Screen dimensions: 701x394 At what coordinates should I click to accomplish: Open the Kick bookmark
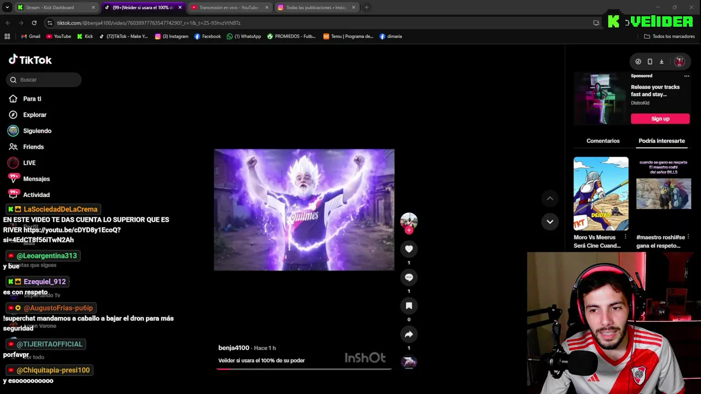(x=85, y=37)
